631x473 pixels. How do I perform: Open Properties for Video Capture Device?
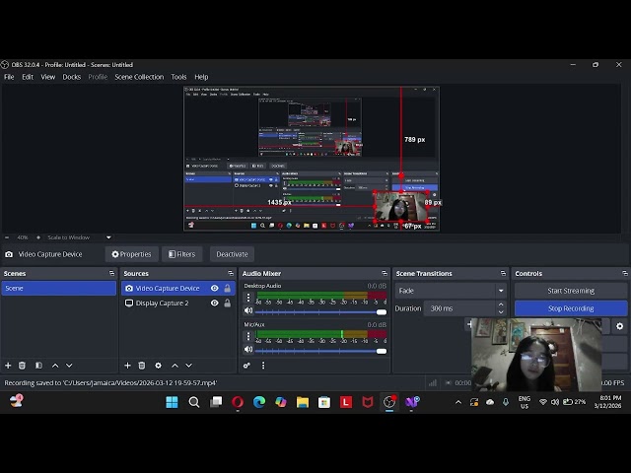[131, 254]
